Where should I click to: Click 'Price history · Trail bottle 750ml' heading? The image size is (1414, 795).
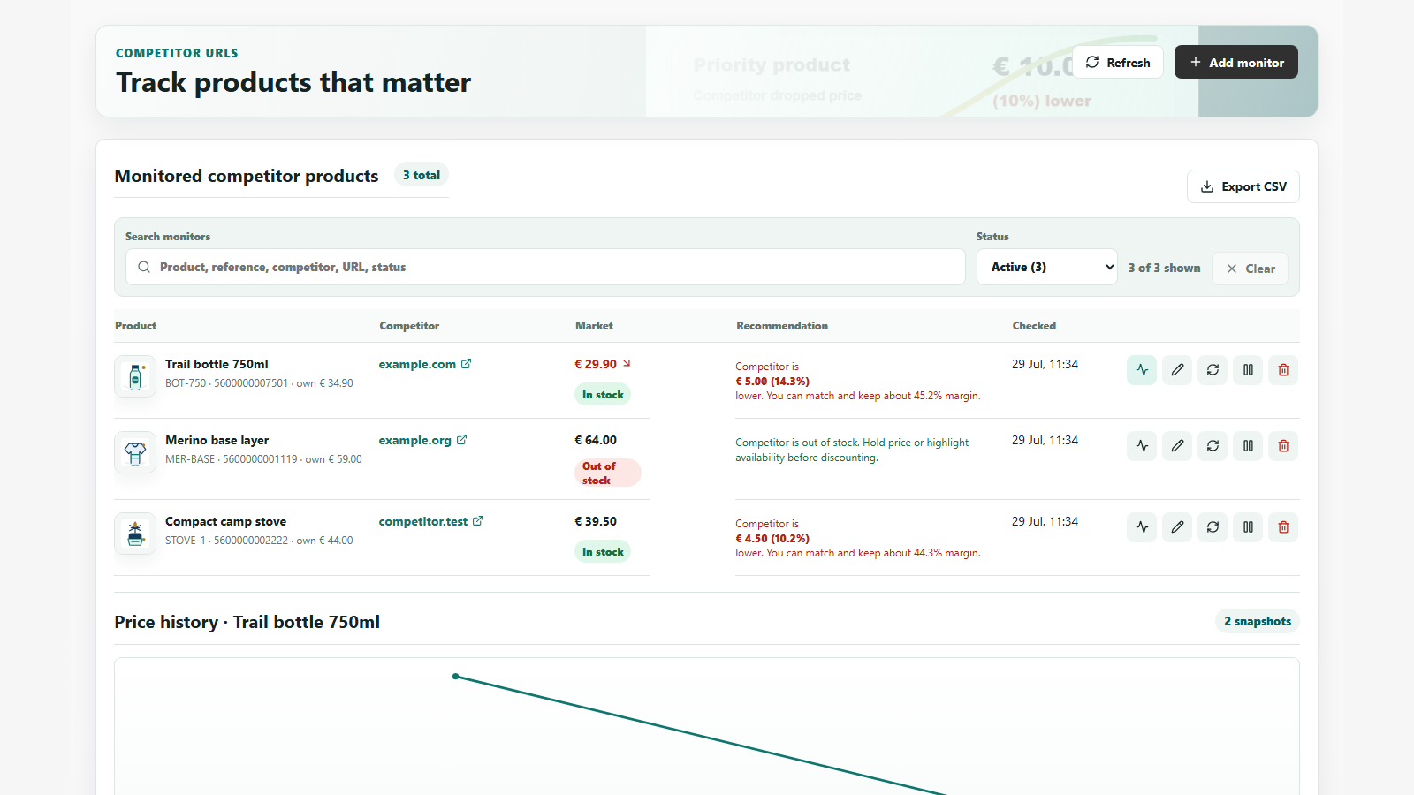click(247, 622)
